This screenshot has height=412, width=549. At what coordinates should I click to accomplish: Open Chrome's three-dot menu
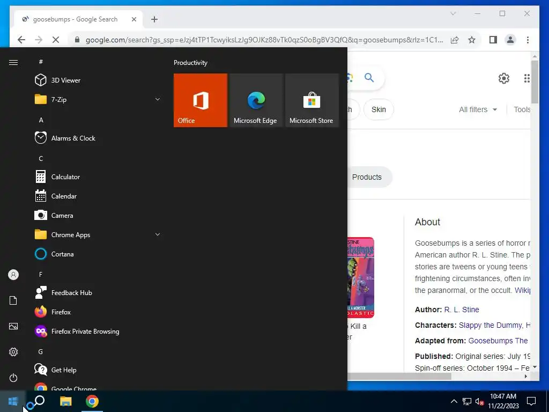point(528,40)
